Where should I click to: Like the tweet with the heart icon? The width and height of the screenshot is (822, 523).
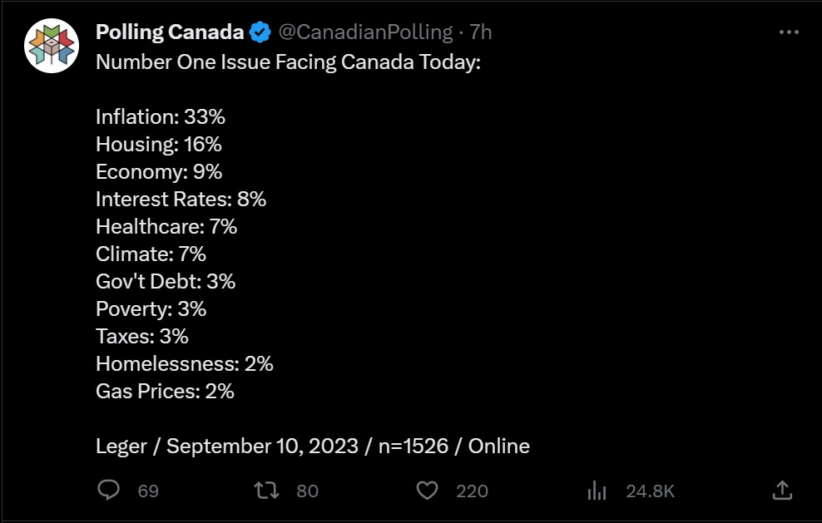click(x=427, y=491)
